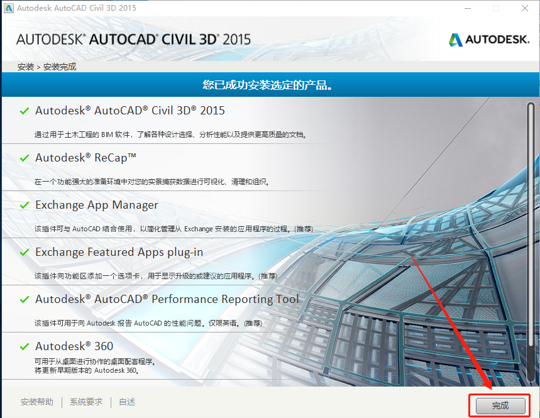Click the Autodesk 360 description 桌面配套程序
The width and height of the screenshot is (540, 418).
point(95,361)
